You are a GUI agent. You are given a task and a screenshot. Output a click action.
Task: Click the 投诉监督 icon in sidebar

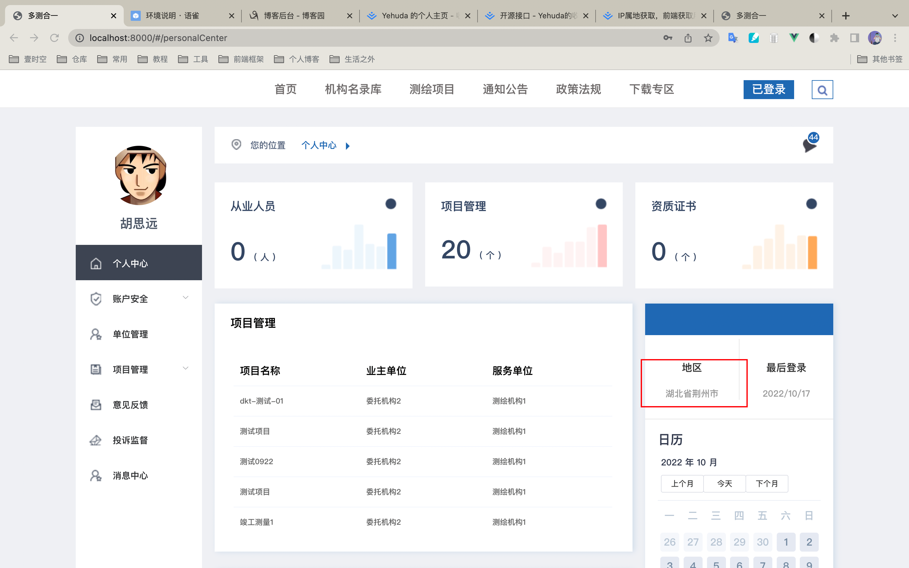point(96,440)
